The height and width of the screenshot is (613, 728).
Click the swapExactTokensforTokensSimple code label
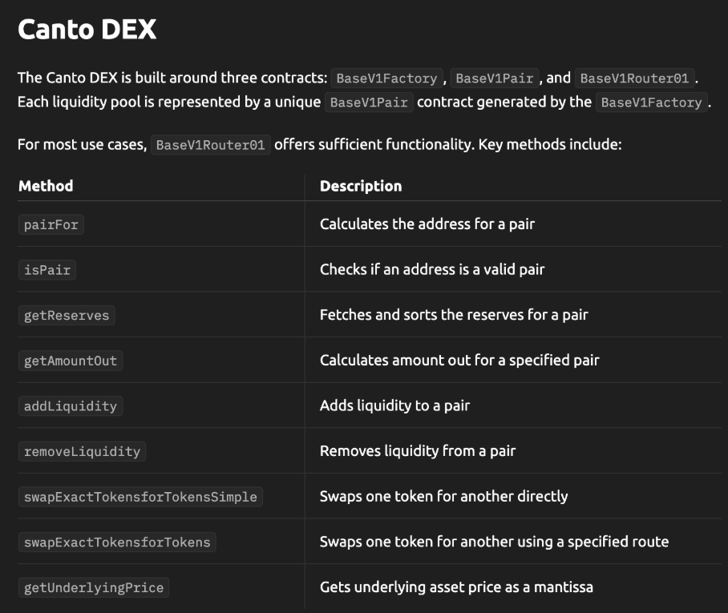[x=140, y=497]
